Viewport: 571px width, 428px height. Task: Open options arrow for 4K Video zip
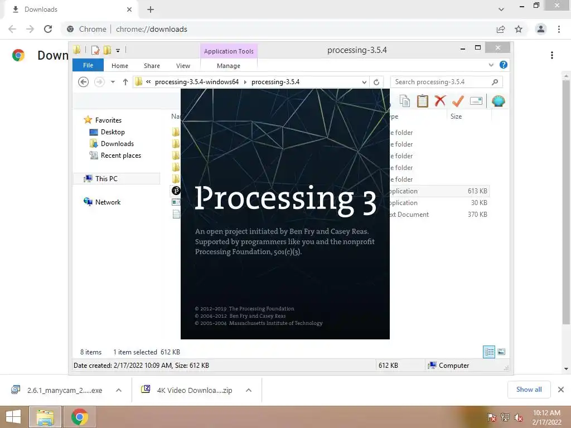(249, 390)
